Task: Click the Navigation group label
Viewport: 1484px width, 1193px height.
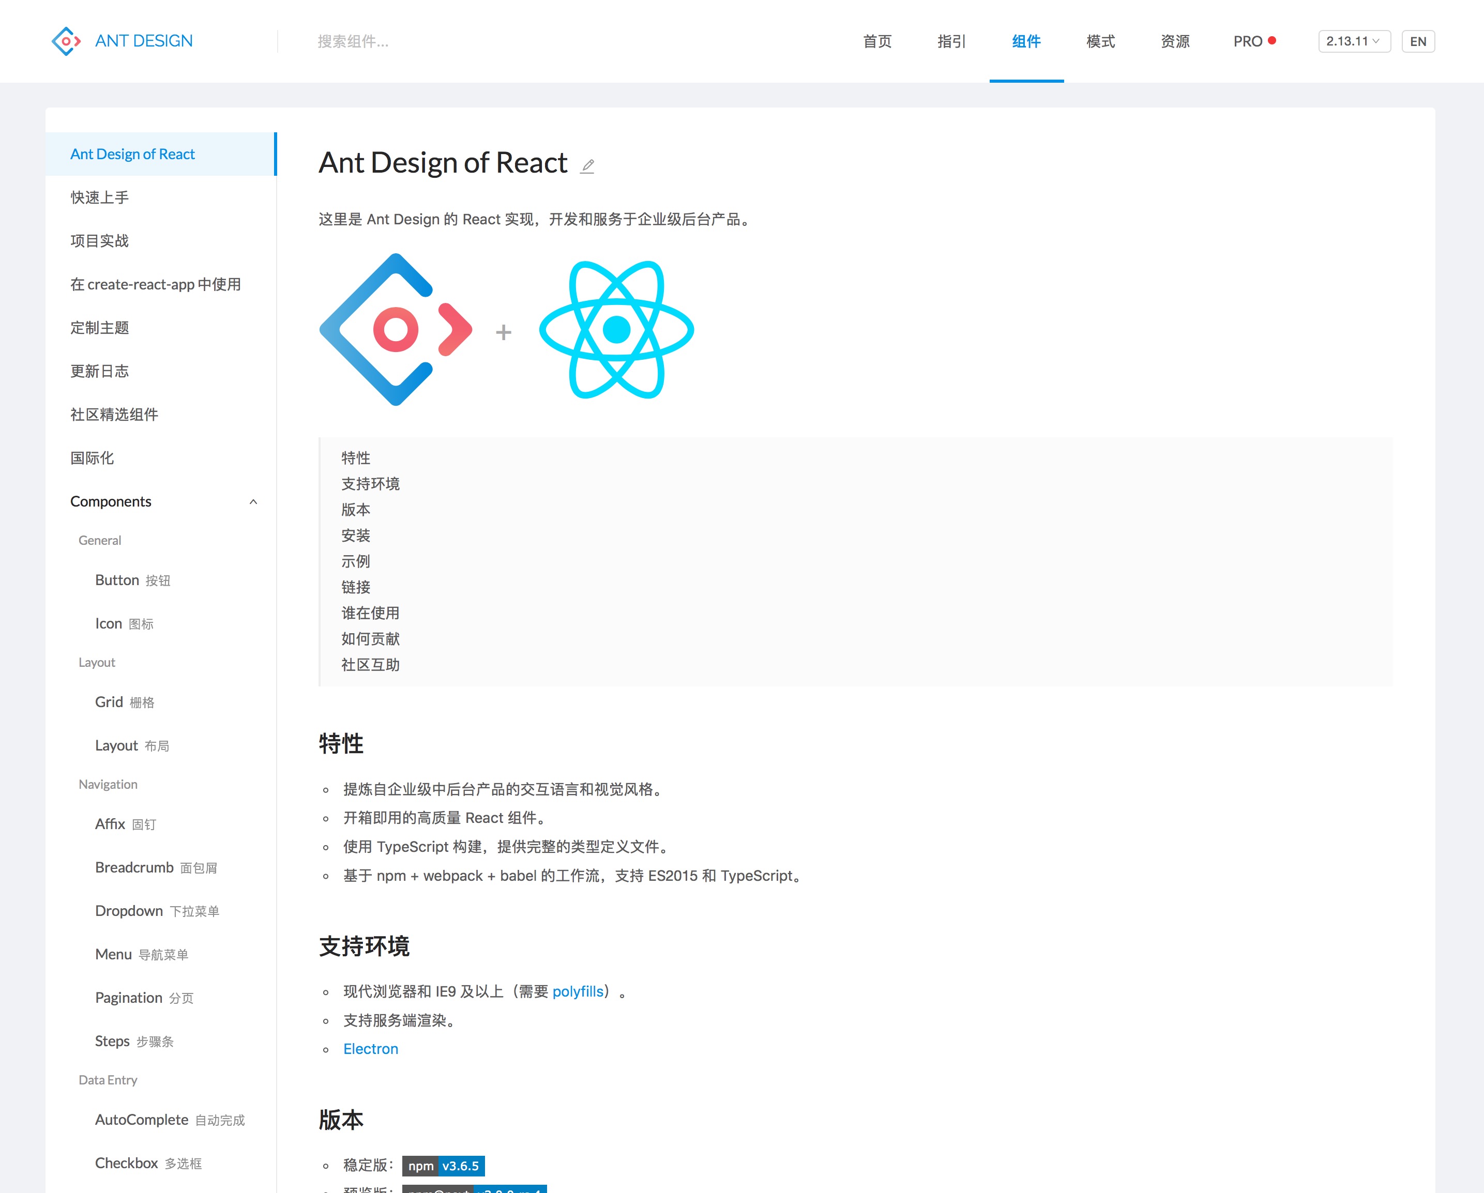Action: pyautogui.click(x=108, y=784)
